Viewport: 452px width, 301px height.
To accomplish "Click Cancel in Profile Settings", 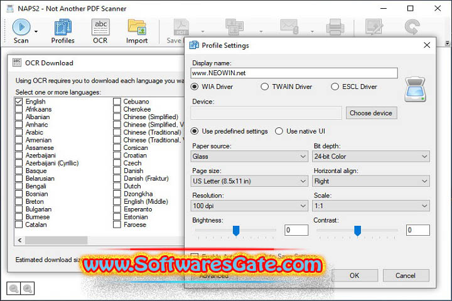I will pos(406,276).
